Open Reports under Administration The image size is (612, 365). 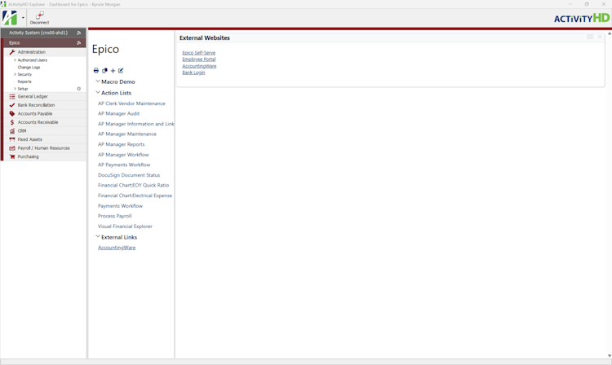pyautogui.click(x=24, y=81)
